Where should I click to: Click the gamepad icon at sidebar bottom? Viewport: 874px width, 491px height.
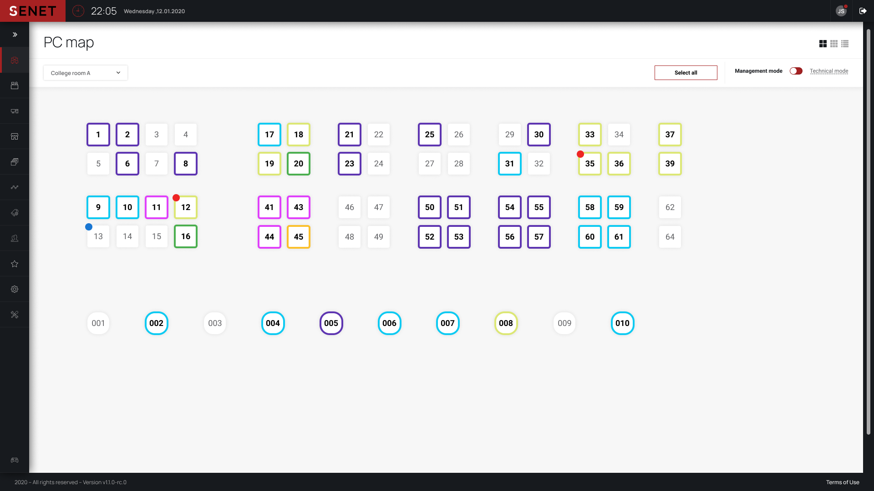click(x=15, y=460)
